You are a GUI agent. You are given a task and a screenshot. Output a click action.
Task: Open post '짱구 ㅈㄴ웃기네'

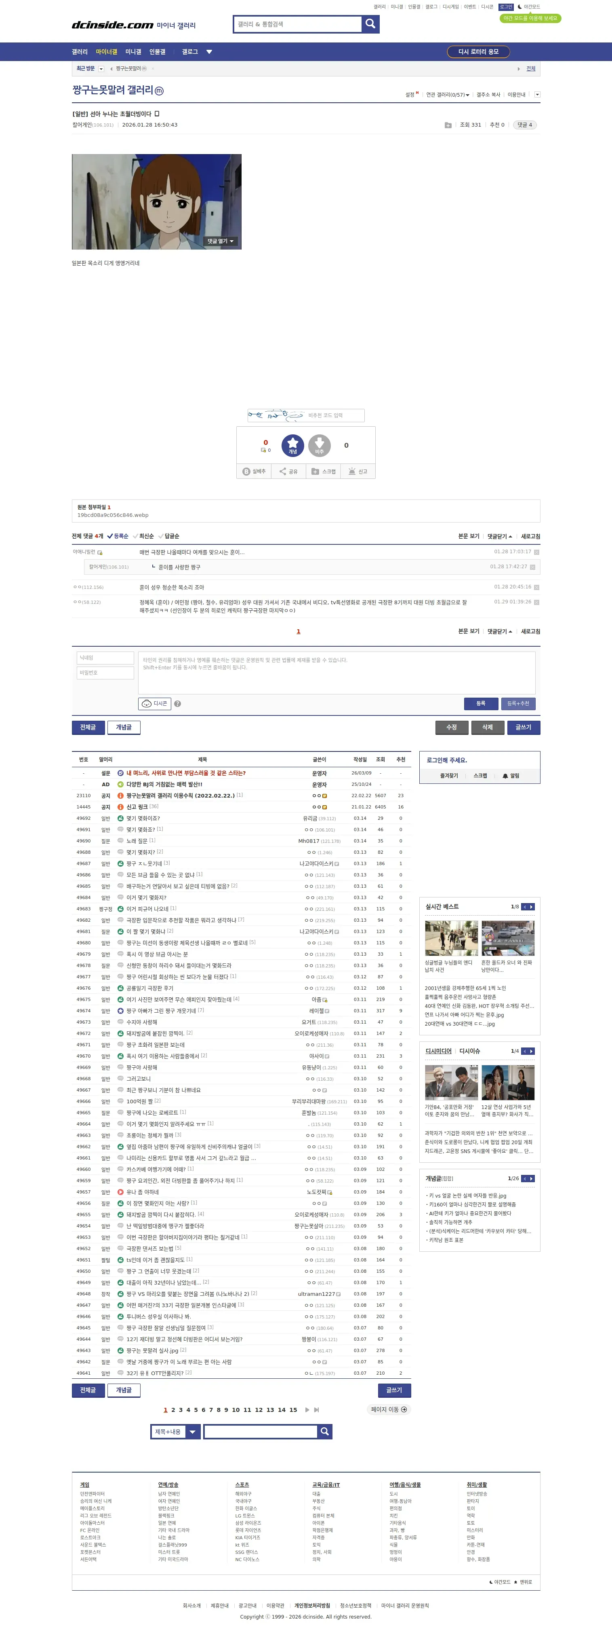pyautogui.click(x=144, y=863)
